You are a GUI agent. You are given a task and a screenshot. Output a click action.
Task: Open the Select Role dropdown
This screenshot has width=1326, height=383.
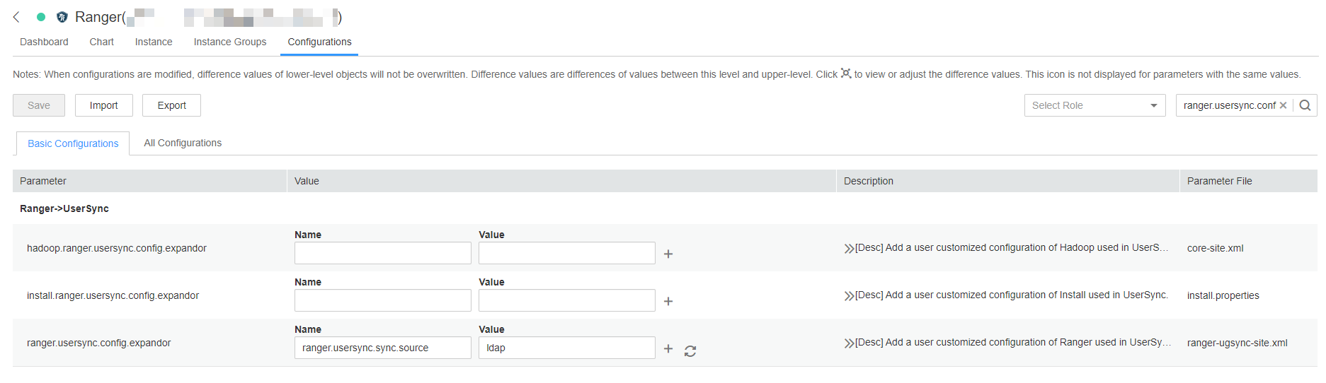[1094, 105]
